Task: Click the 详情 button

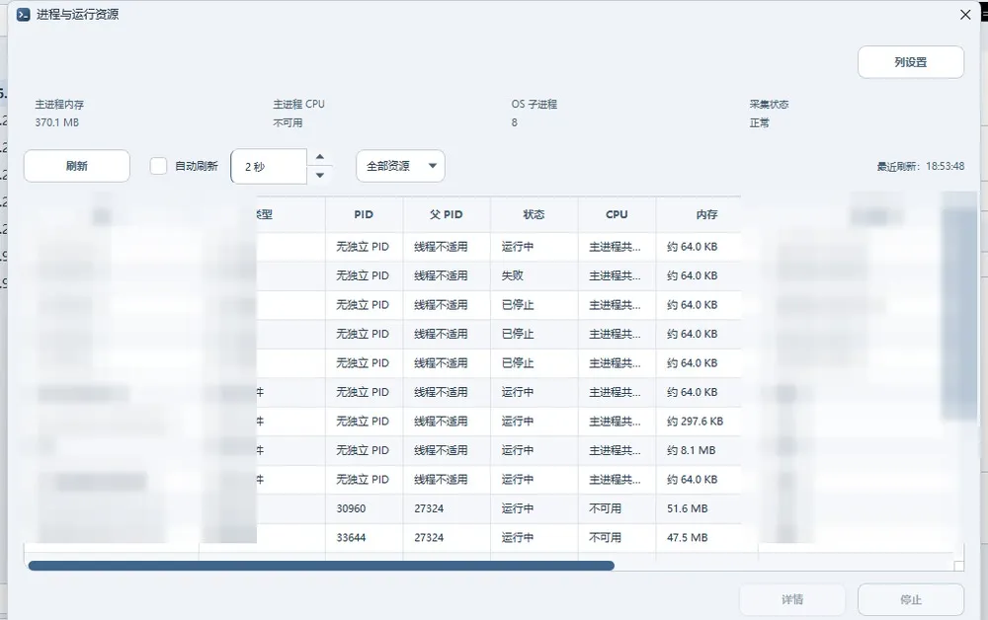Action: (x=792, y=600)
